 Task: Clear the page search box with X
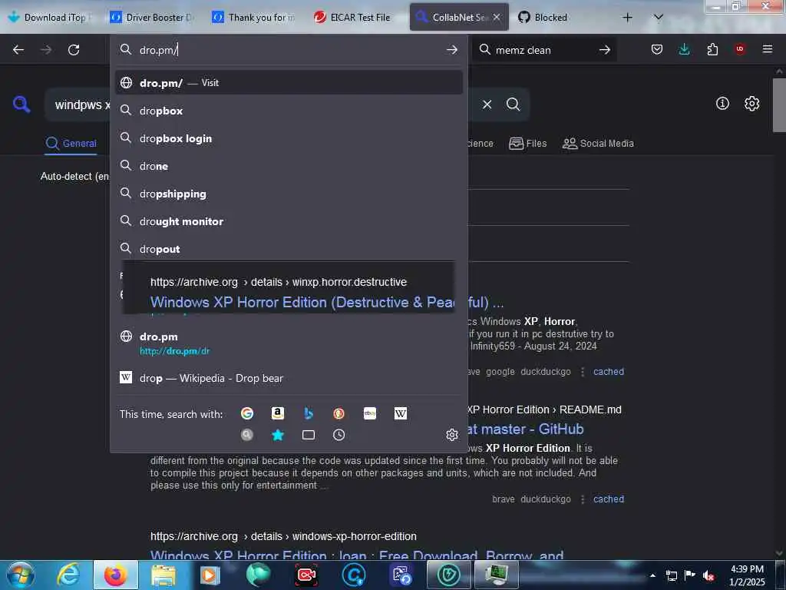coord(487,104)
